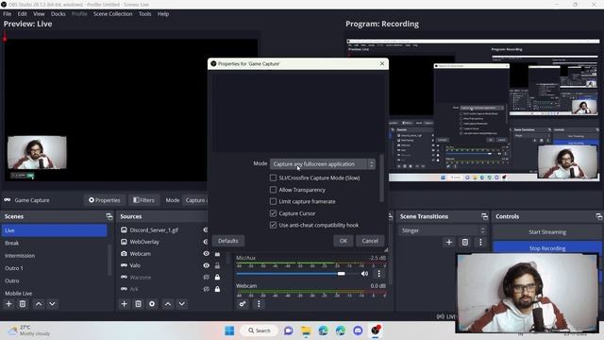Open the Docks menu
Screen dimensions: 604x340
point(59,14)
